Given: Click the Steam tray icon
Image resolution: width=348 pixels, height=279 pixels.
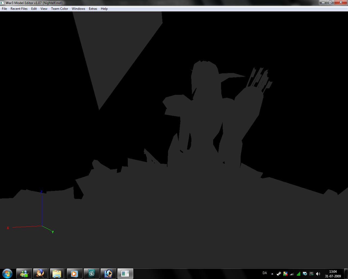Looking at the screenshot, I should pyautogui.click(x=279, y=274).
